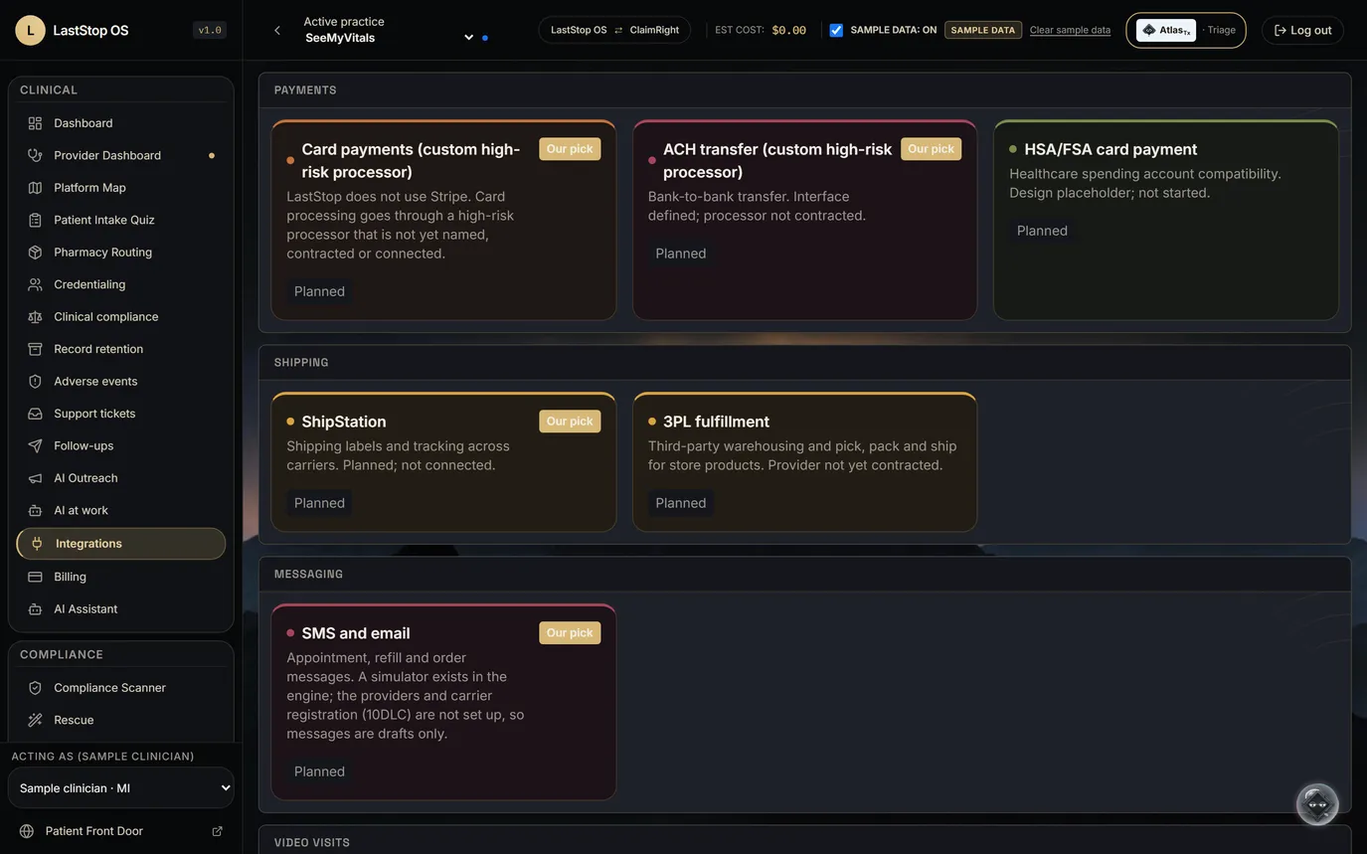Click the Compliance Scanner shield-check icon
Image resolution: width=1367 pixels, height=854 pixels.
(x=35, y=688)
